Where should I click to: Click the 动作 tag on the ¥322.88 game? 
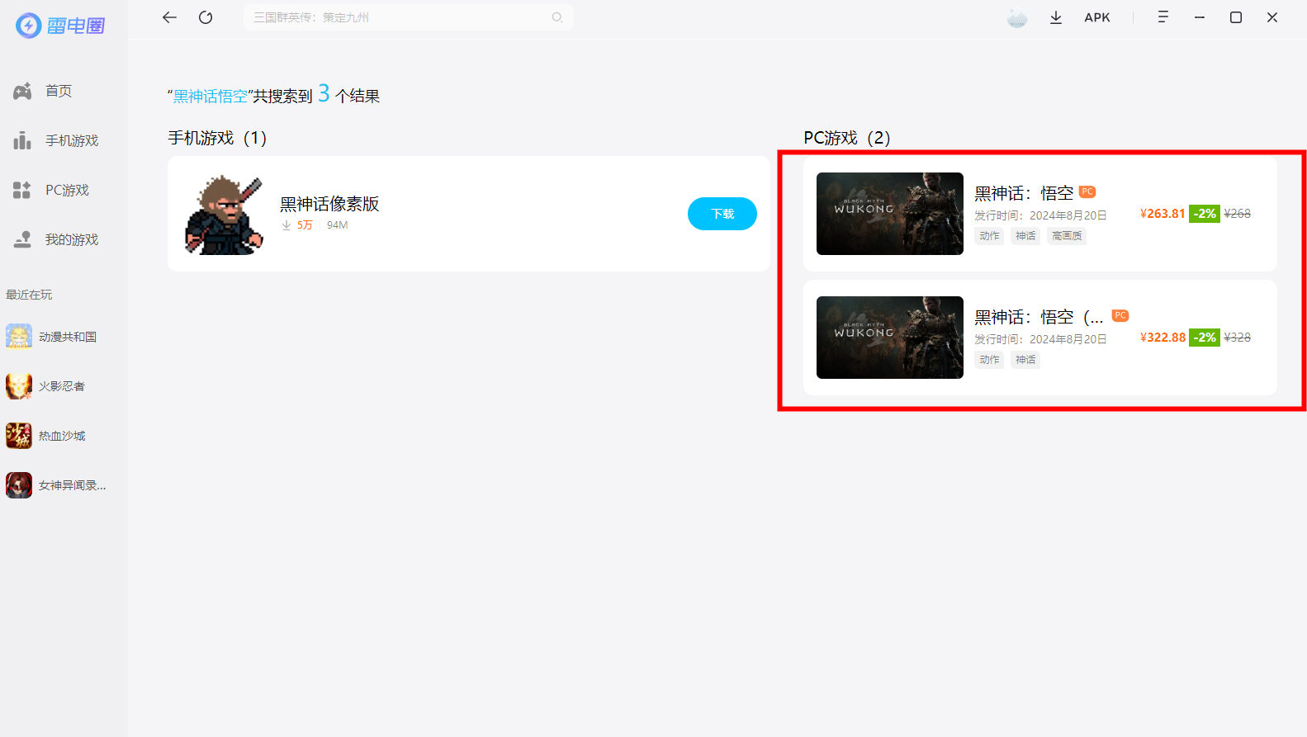(x=989, y=360)
